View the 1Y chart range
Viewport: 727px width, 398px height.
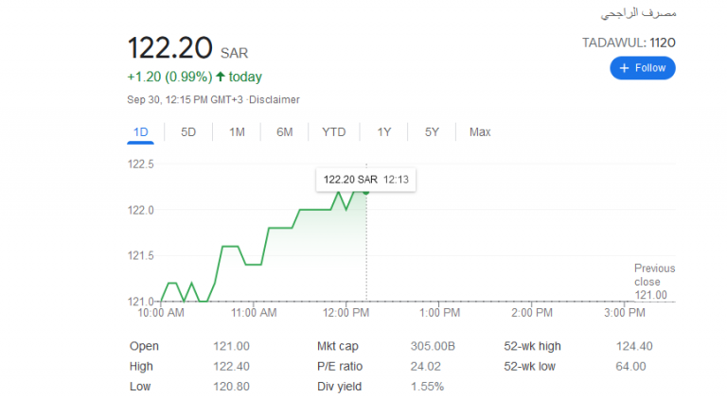point(384,132)
